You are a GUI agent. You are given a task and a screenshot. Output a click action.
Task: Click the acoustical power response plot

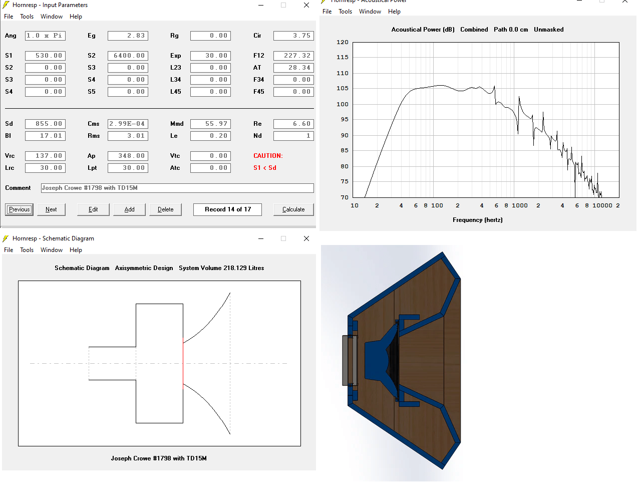pos(485,120)
